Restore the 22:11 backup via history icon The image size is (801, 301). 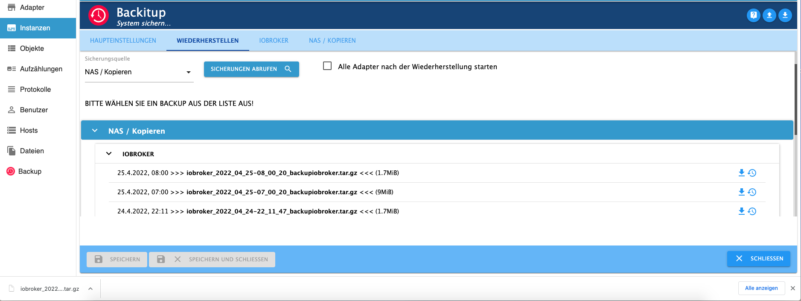pos(752,211)
